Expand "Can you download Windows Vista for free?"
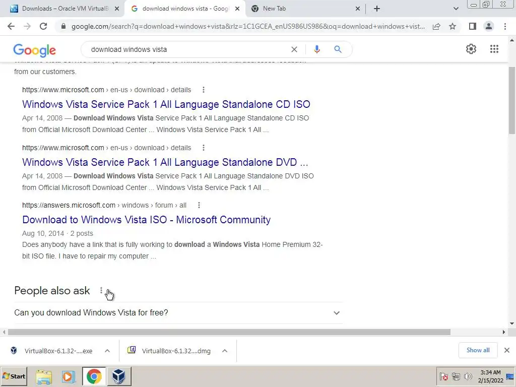Image resolution: width=516 pixels, height=387 pixels. point(178,312)
